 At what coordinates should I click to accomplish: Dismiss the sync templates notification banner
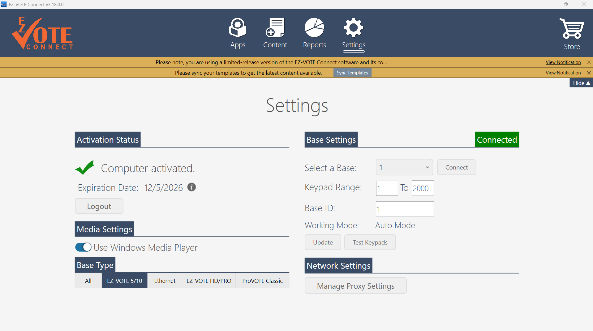(589, 73)
